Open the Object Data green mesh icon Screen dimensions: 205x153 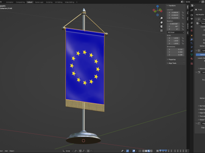pos(192,55)
